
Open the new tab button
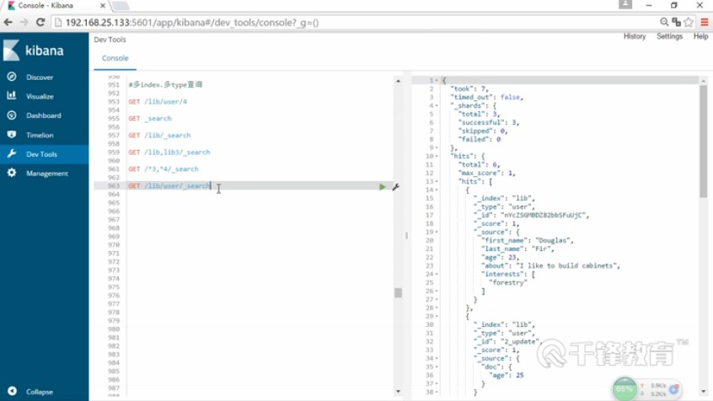[x=121, y=5]
